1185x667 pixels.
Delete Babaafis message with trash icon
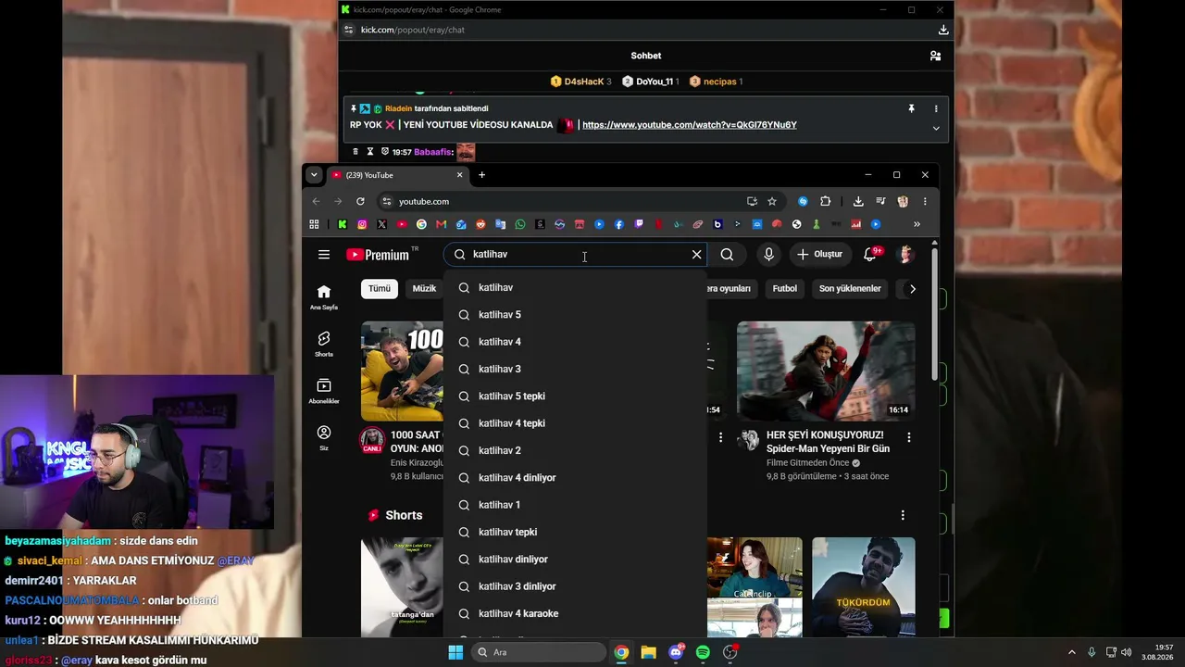[x=355, y=152]
